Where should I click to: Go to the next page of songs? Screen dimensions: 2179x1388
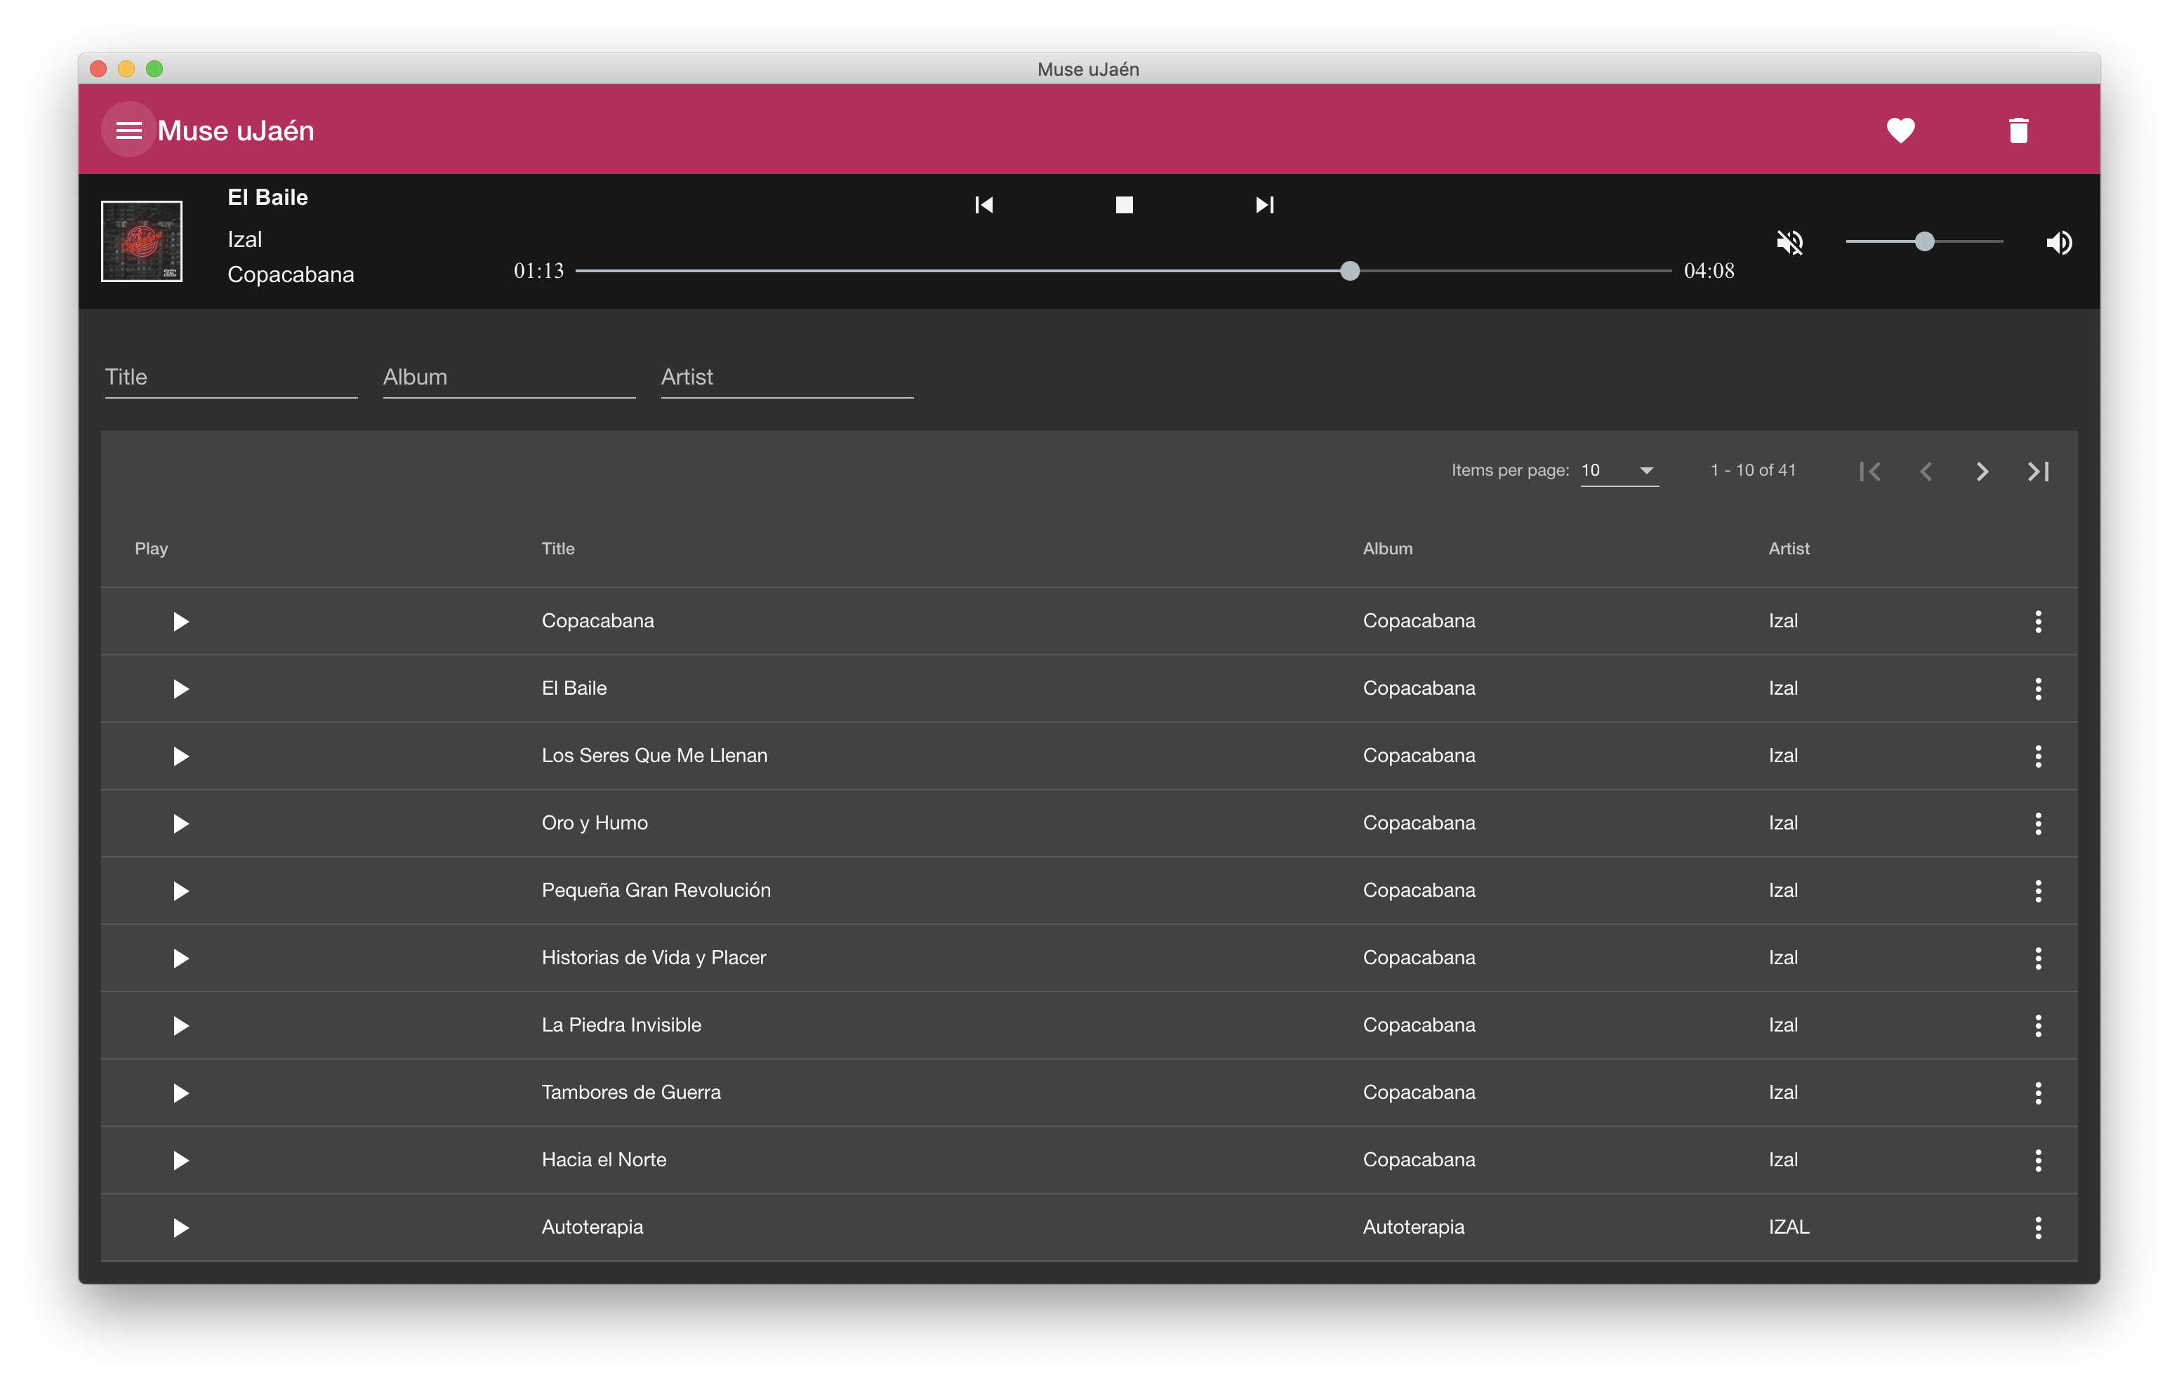[x=1982, y=472]
